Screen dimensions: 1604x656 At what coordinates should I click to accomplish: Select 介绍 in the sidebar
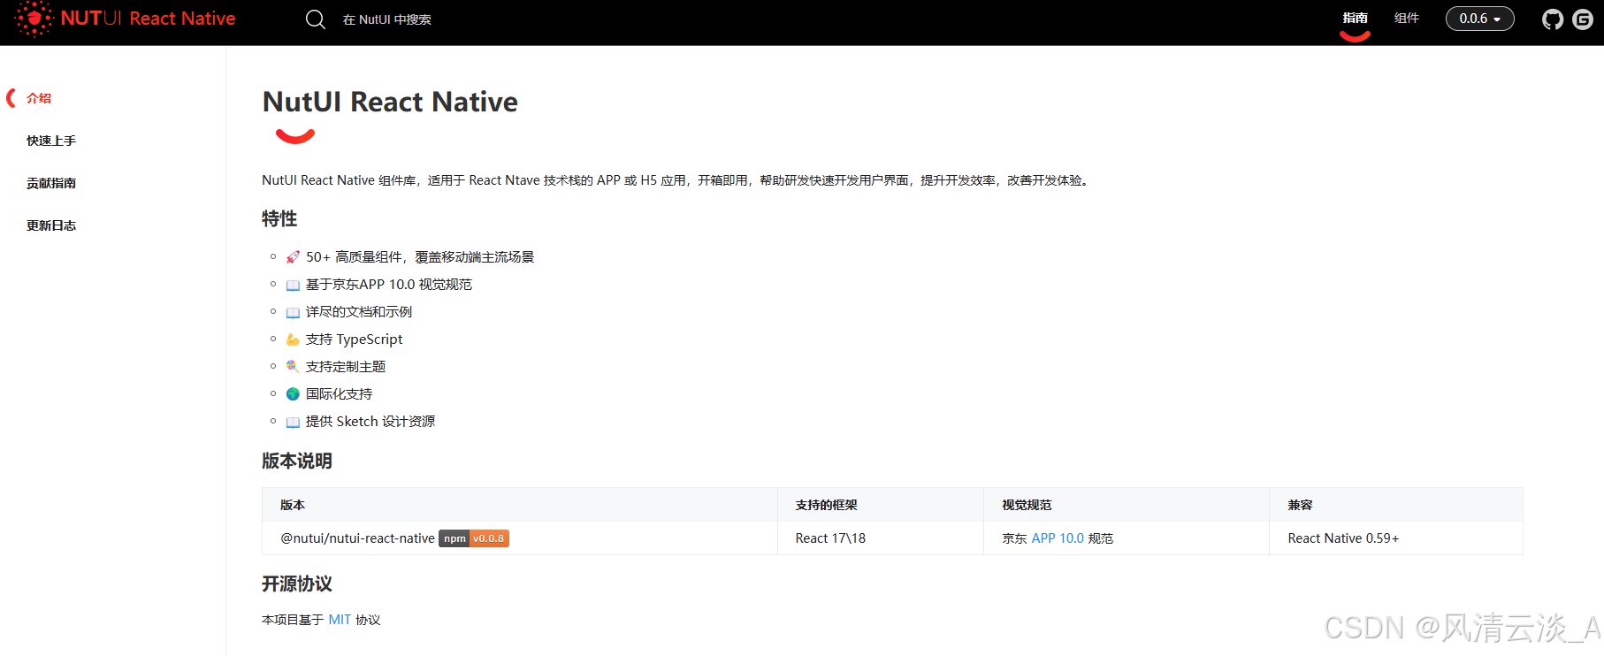39,98
